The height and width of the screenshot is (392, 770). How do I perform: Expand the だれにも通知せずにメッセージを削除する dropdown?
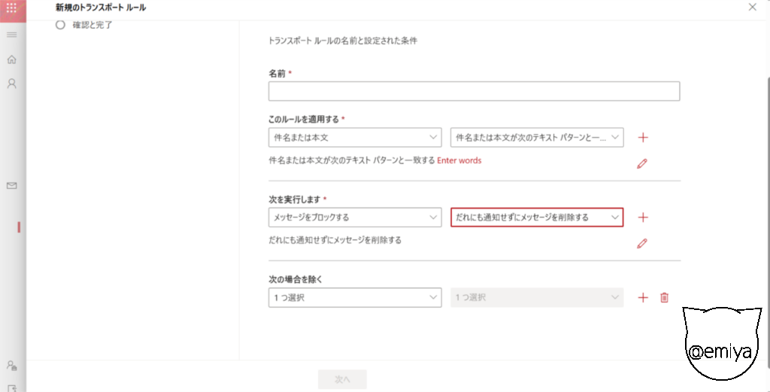(537, 217)
